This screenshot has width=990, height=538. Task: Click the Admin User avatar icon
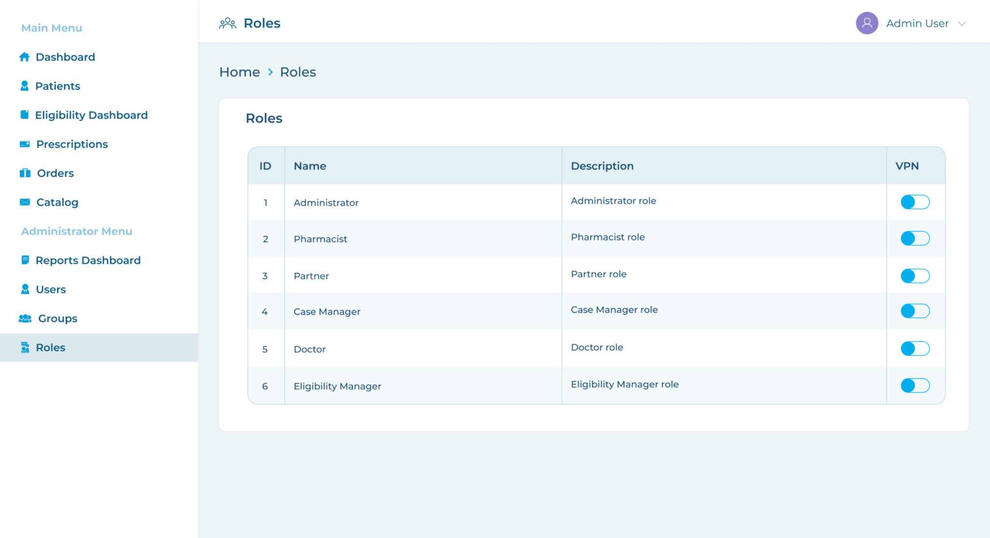click(867, 23)
